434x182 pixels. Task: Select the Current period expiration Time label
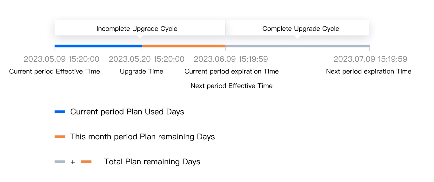(231, 72)
